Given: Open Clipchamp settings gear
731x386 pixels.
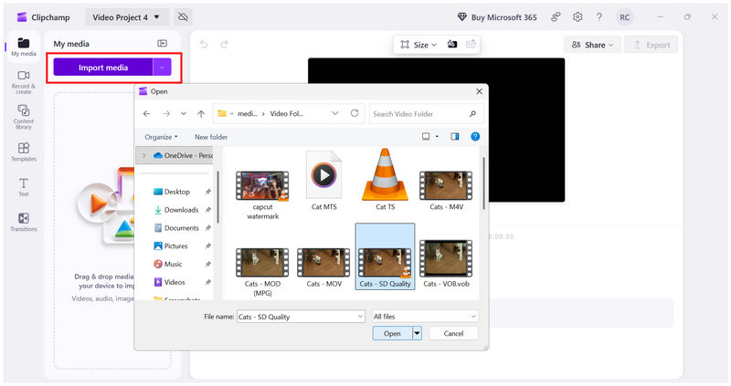Looking at the screenshot, I should [577, 17].
